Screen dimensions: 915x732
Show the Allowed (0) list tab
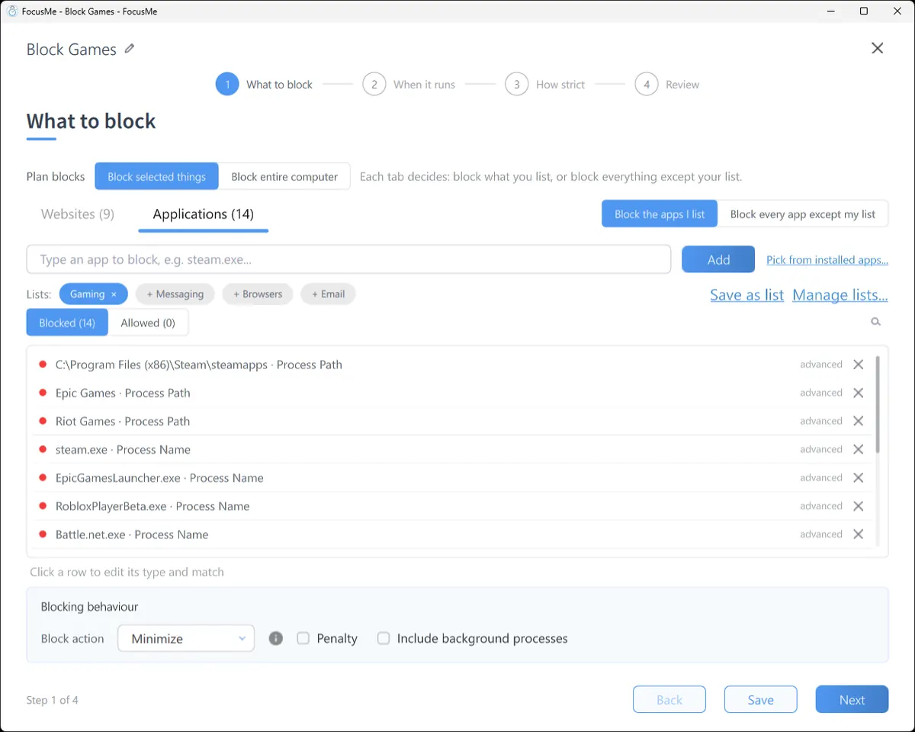(148, 323)
